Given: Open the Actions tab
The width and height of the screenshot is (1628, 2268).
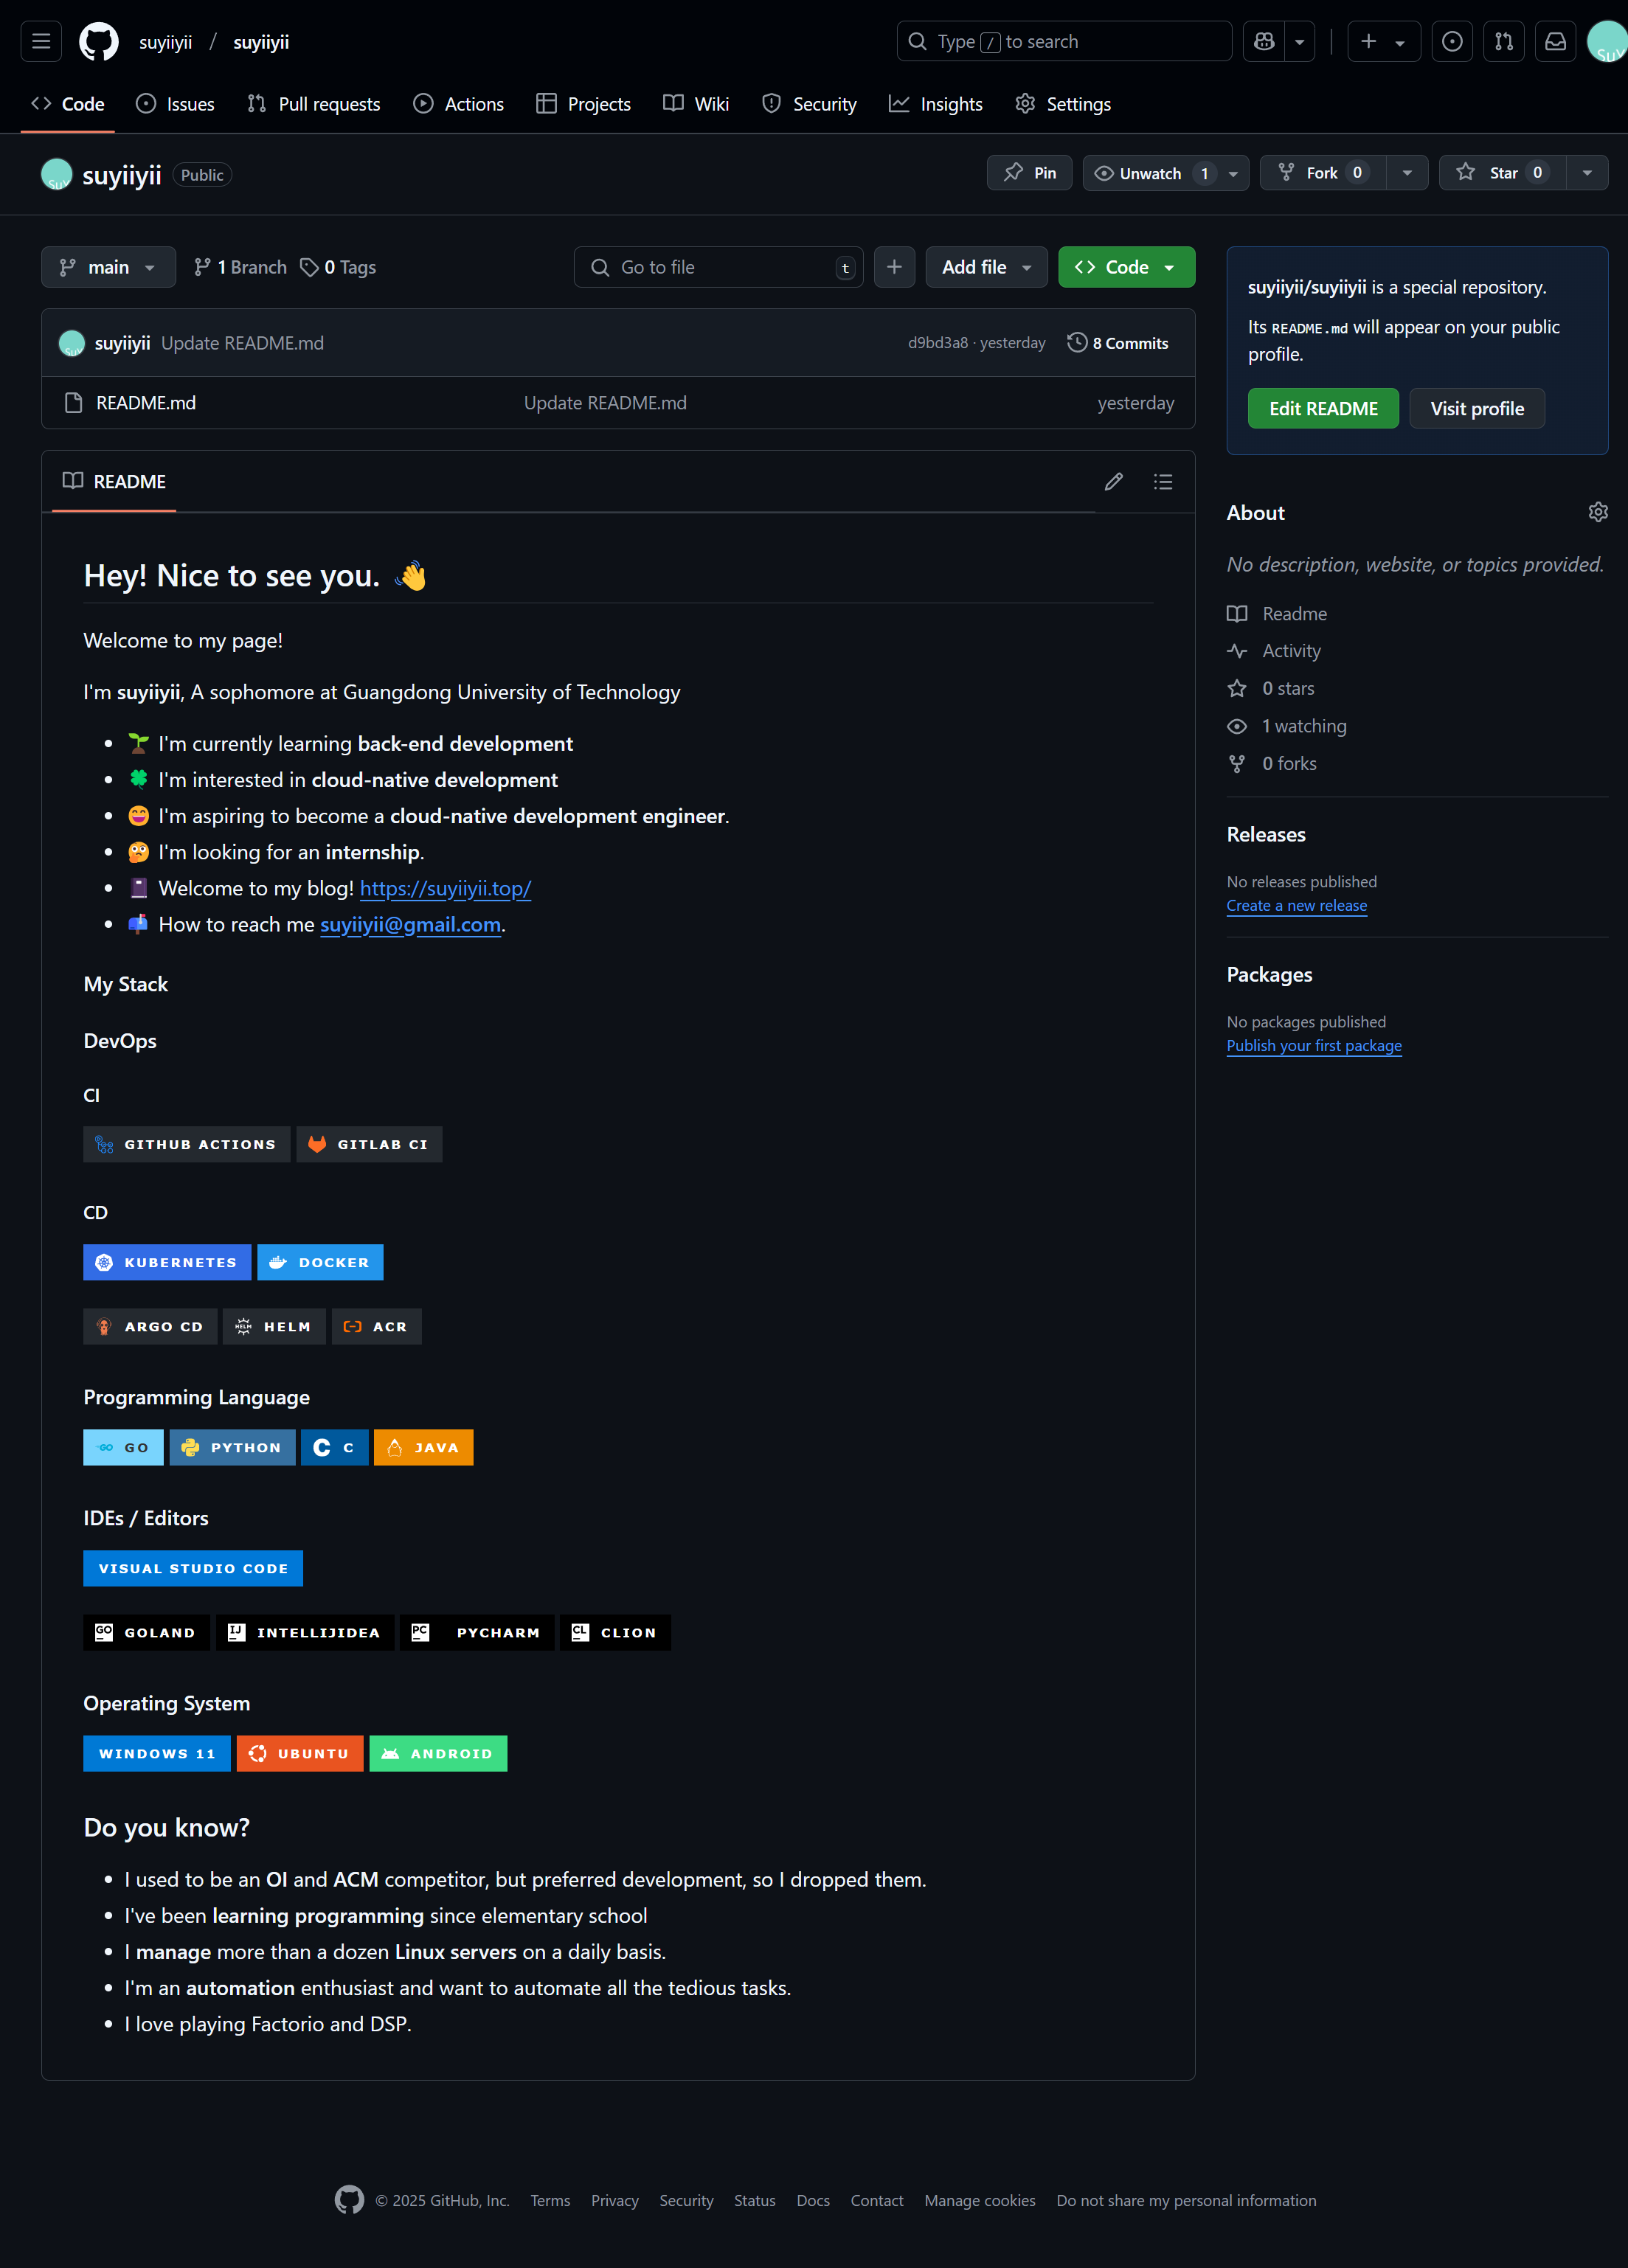Looking at the screenshot, I should pyautogui.click(x=459, y=104).
